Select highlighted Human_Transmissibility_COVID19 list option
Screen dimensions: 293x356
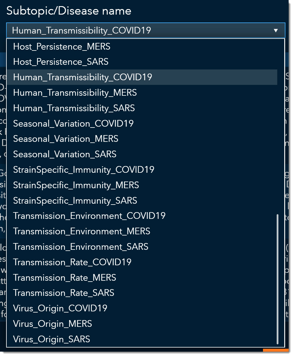coord(83,77)
